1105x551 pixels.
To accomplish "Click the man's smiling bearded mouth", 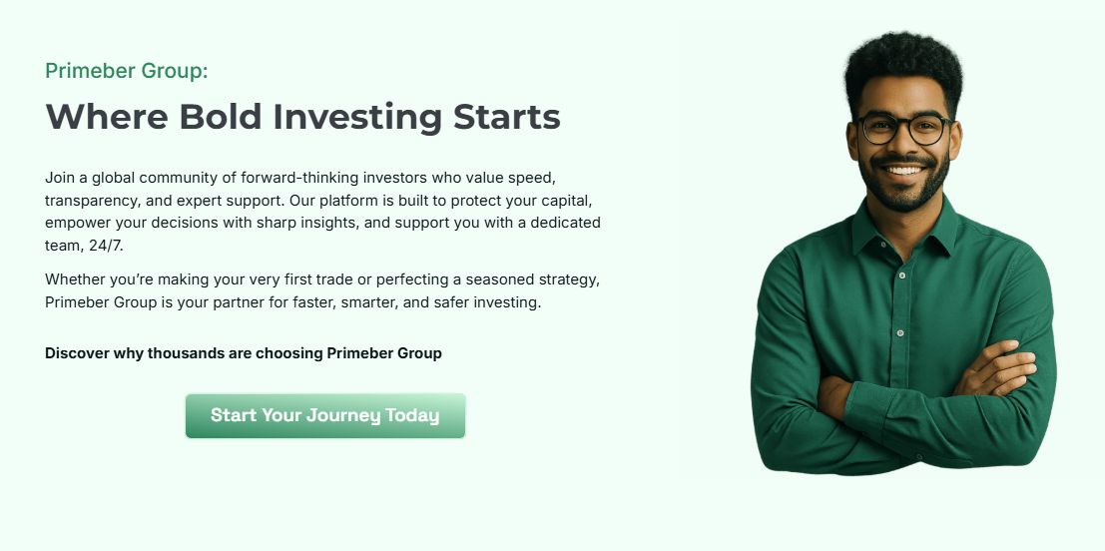I will pos(904,171).
